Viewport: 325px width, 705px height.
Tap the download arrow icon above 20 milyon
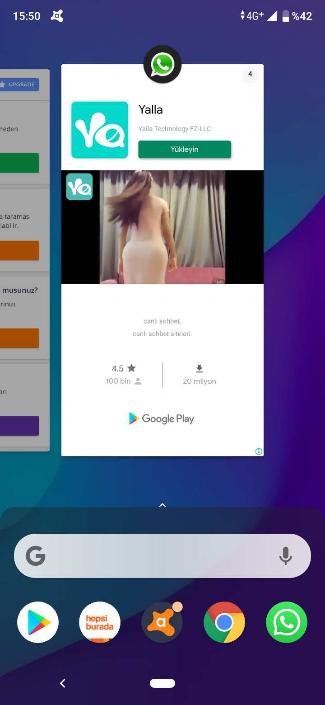click(x=200, y=368)
